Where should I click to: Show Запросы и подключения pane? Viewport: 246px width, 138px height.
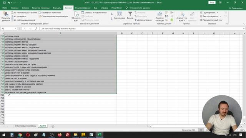[94, 13]
